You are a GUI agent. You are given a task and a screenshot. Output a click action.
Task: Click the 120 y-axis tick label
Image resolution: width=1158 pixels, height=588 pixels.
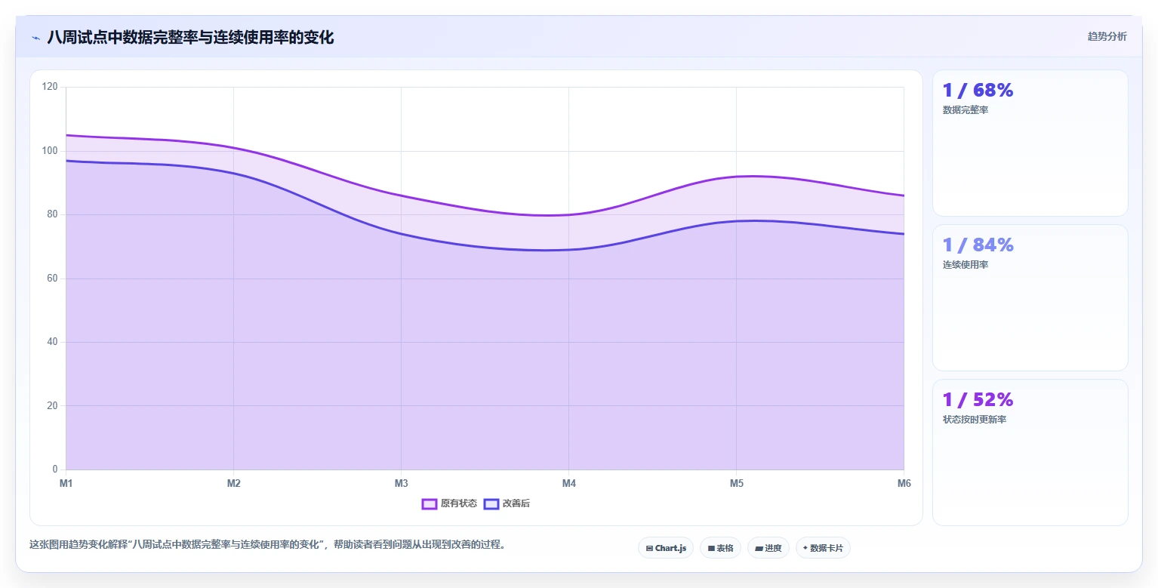point(50,87)
